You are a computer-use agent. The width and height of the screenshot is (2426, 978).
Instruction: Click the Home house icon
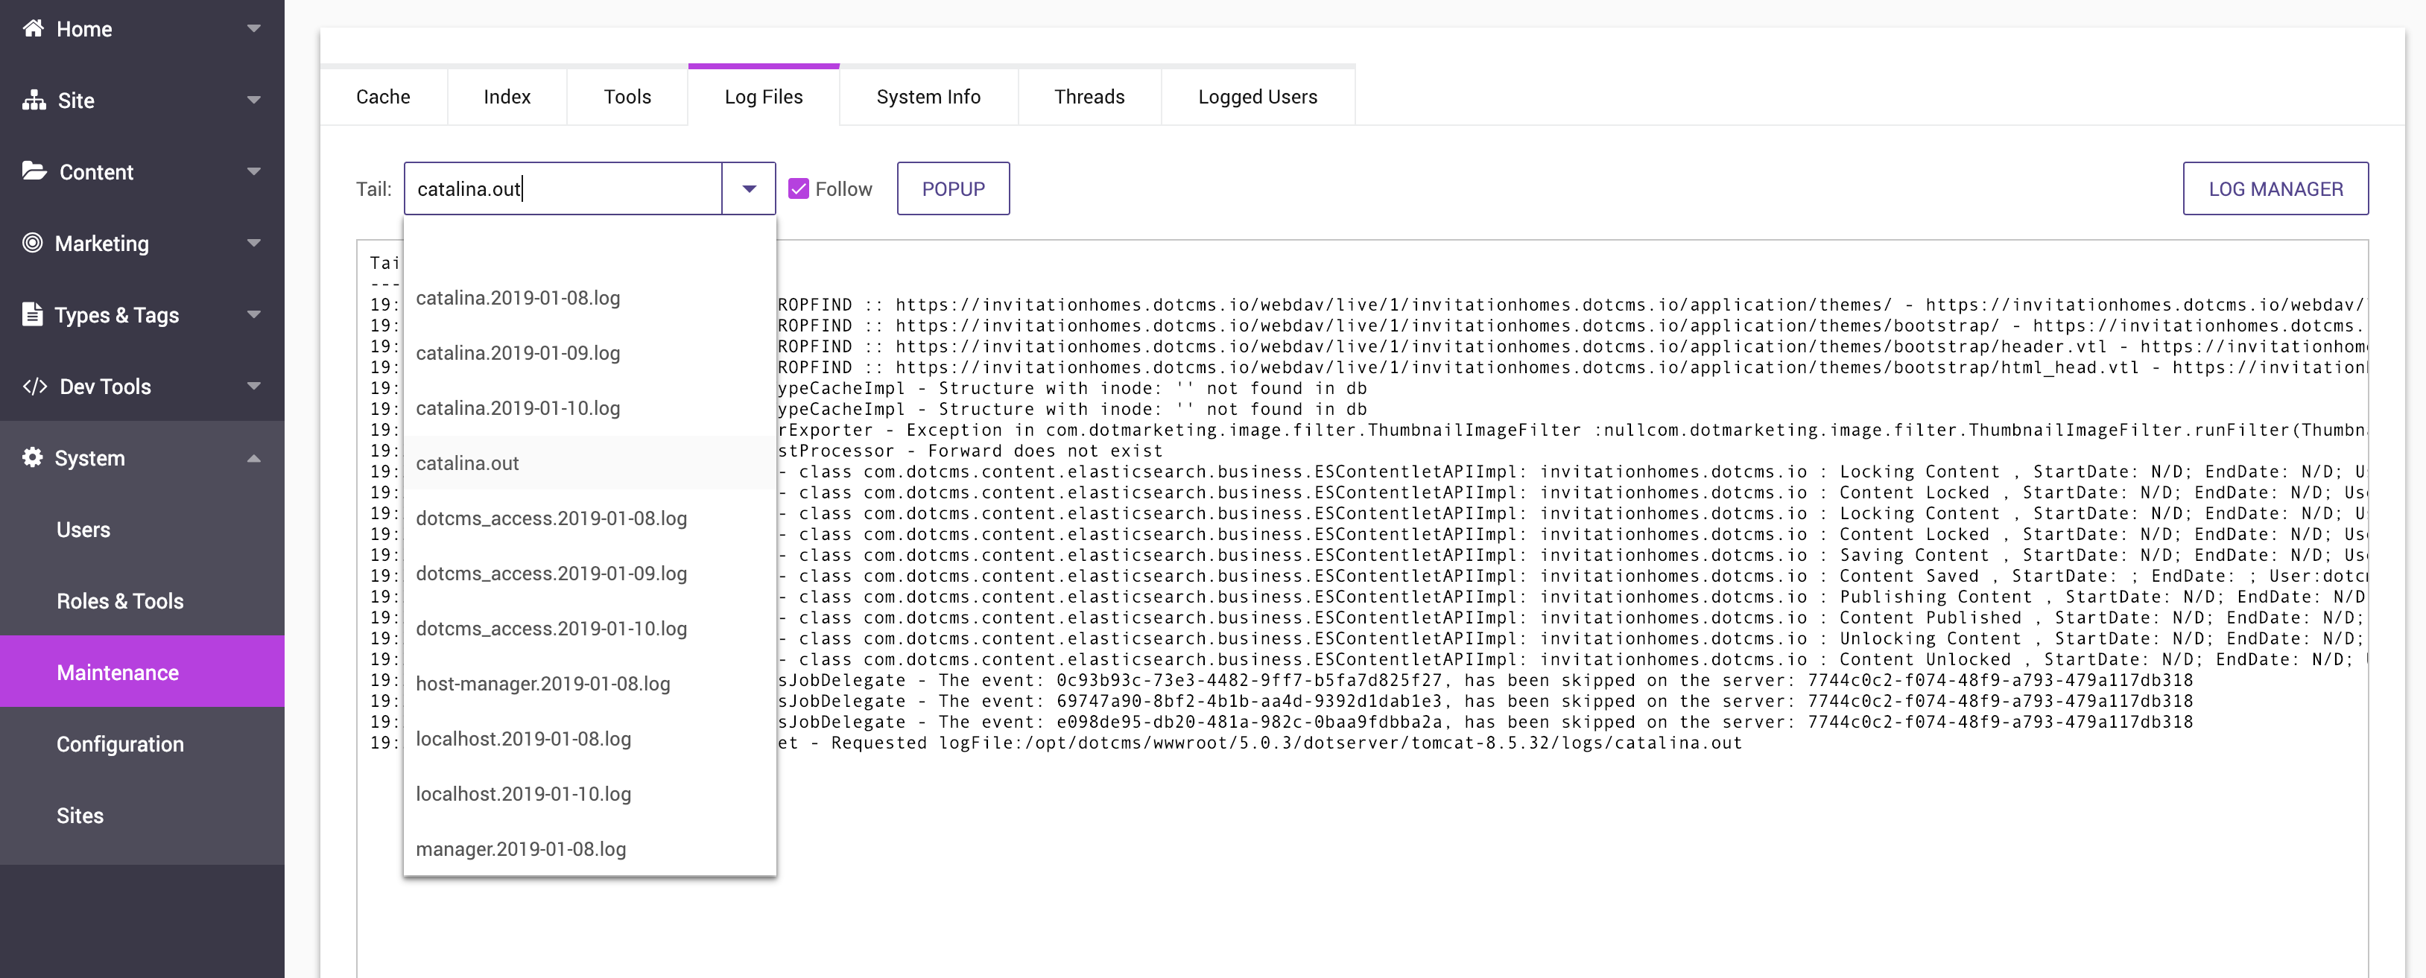point(33,28)
